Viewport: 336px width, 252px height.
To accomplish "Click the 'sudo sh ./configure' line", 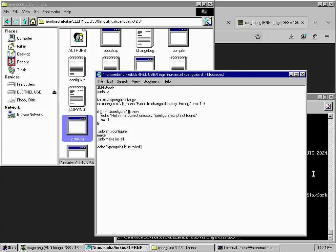I will 112,131.
